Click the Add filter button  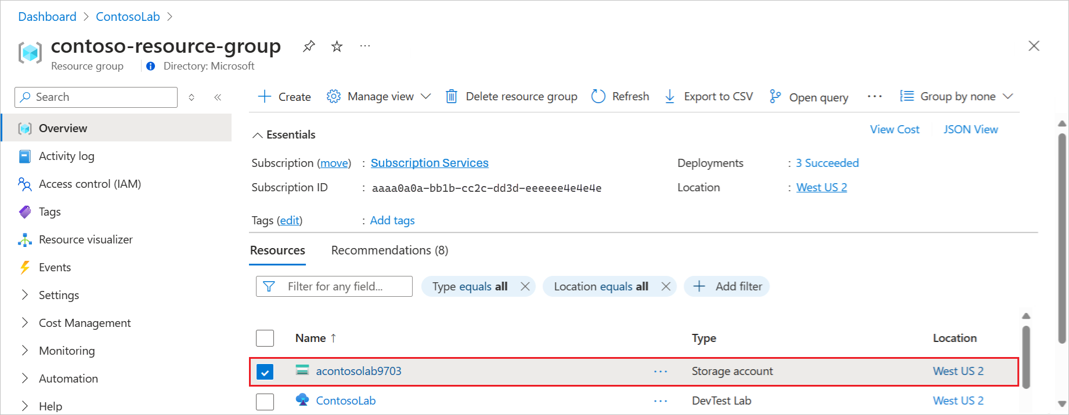coord(727,286)
